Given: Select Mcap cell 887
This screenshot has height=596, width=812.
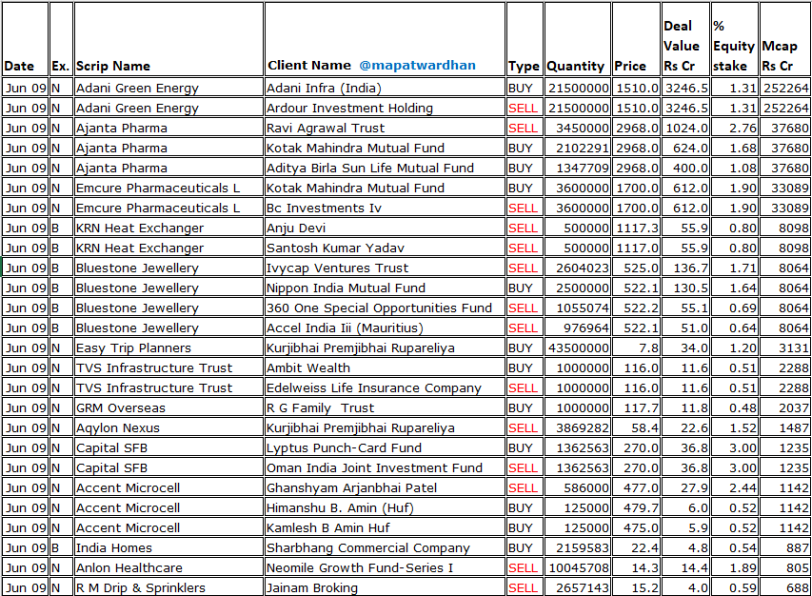Looking at the screenshot, I should pos(785,547).
